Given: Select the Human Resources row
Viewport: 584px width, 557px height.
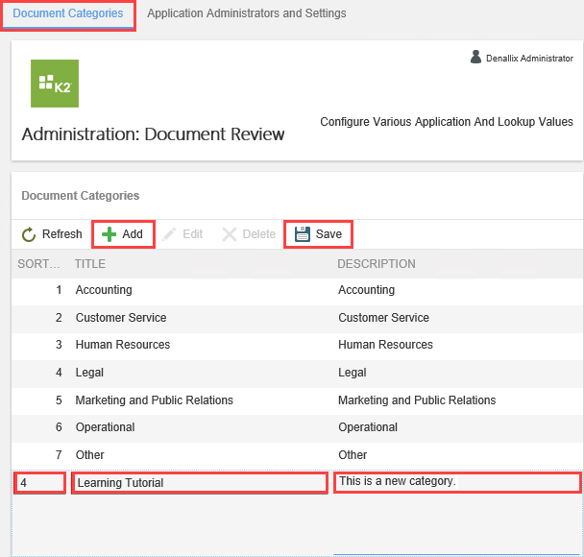Looking at the screenshot, I should [122, 345].
